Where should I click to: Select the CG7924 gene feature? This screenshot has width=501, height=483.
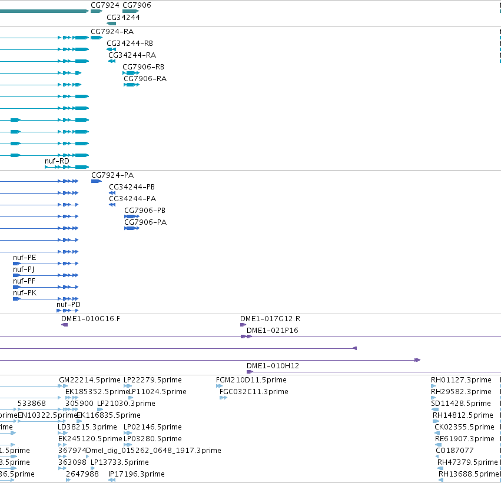pos(97,11)
